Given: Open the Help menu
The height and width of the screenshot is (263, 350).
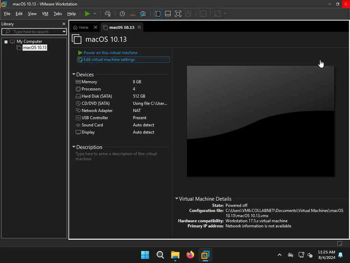Looking at the screenshot, I should [72, 14].
